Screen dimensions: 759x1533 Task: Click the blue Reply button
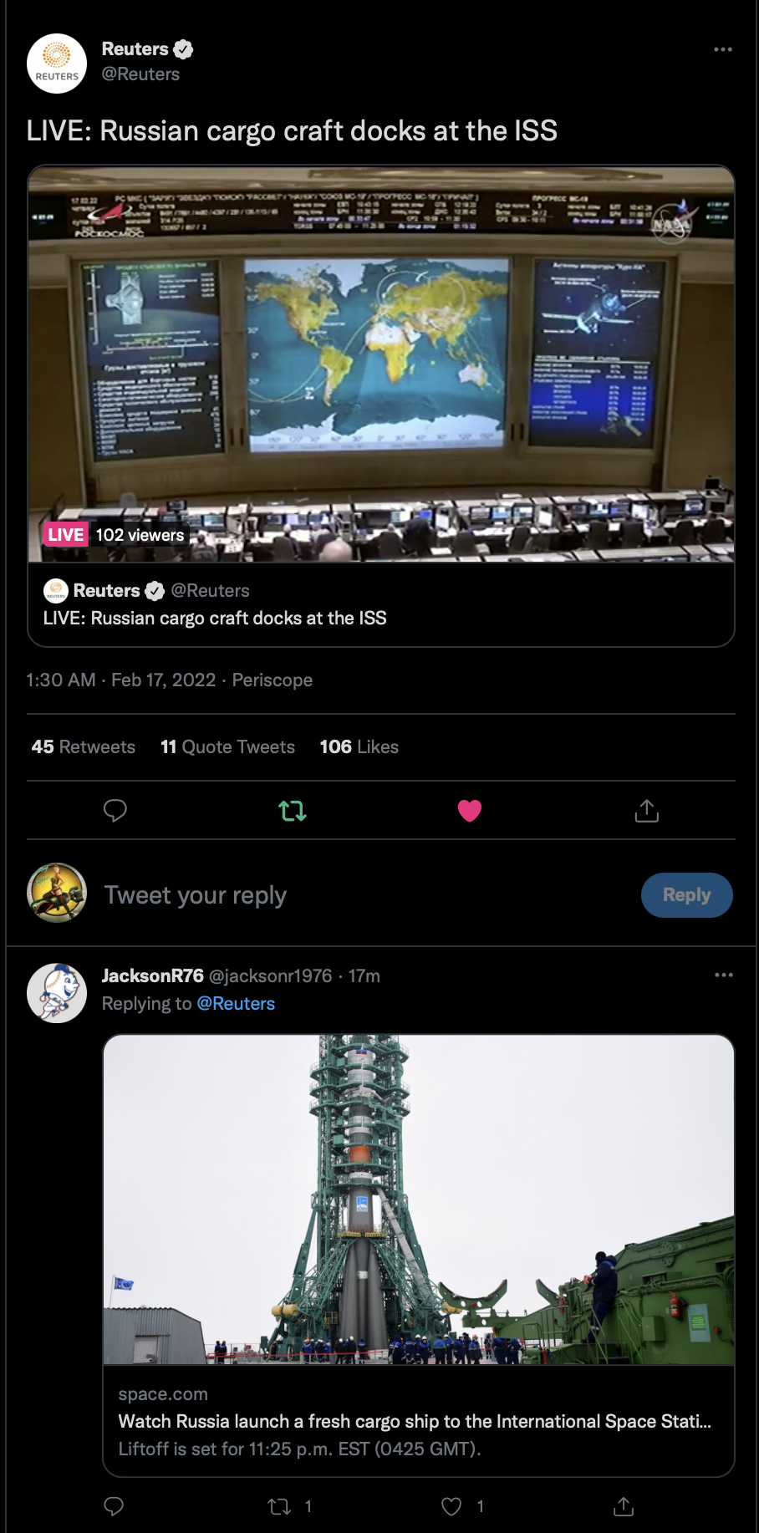tap(687, 895)
